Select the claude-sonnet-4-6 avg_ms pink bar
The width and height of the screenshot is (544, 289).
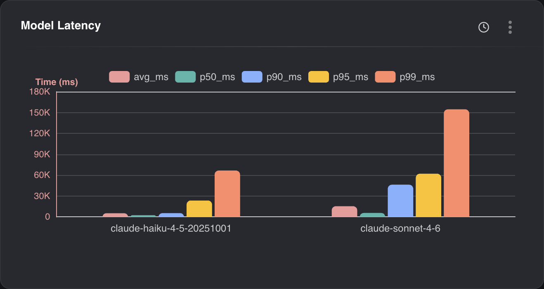[x=345, y=211]
